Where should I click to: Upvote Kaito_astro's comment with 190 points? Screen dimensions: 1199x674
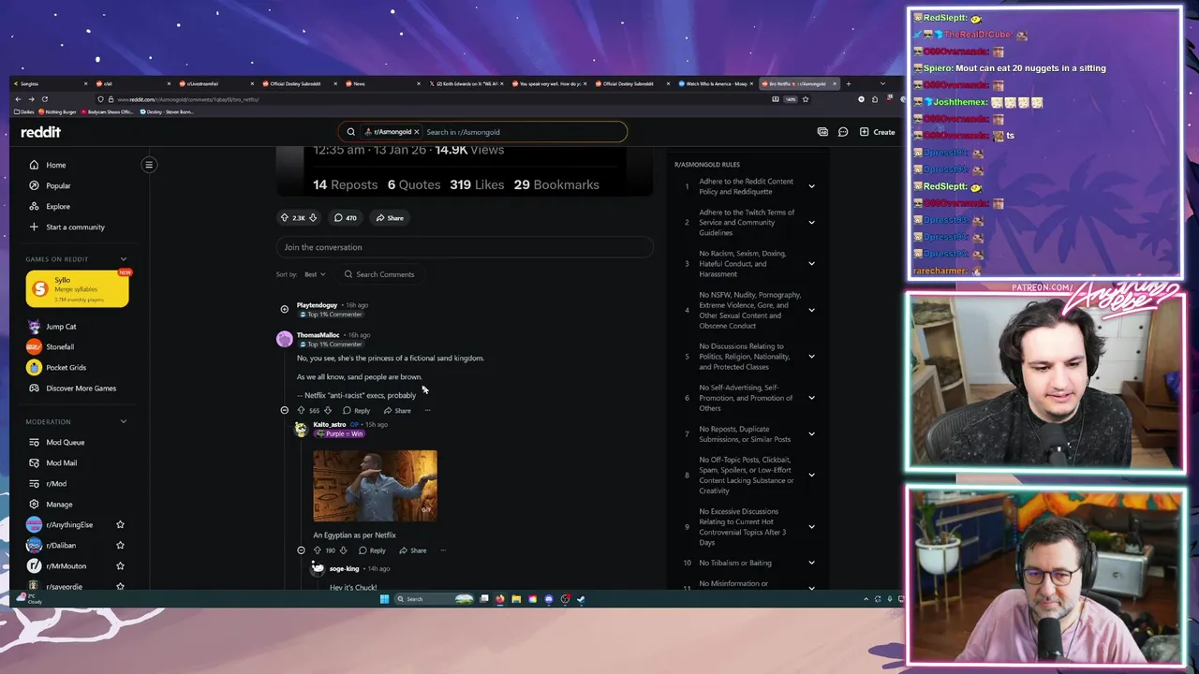(x=317, y=550)
